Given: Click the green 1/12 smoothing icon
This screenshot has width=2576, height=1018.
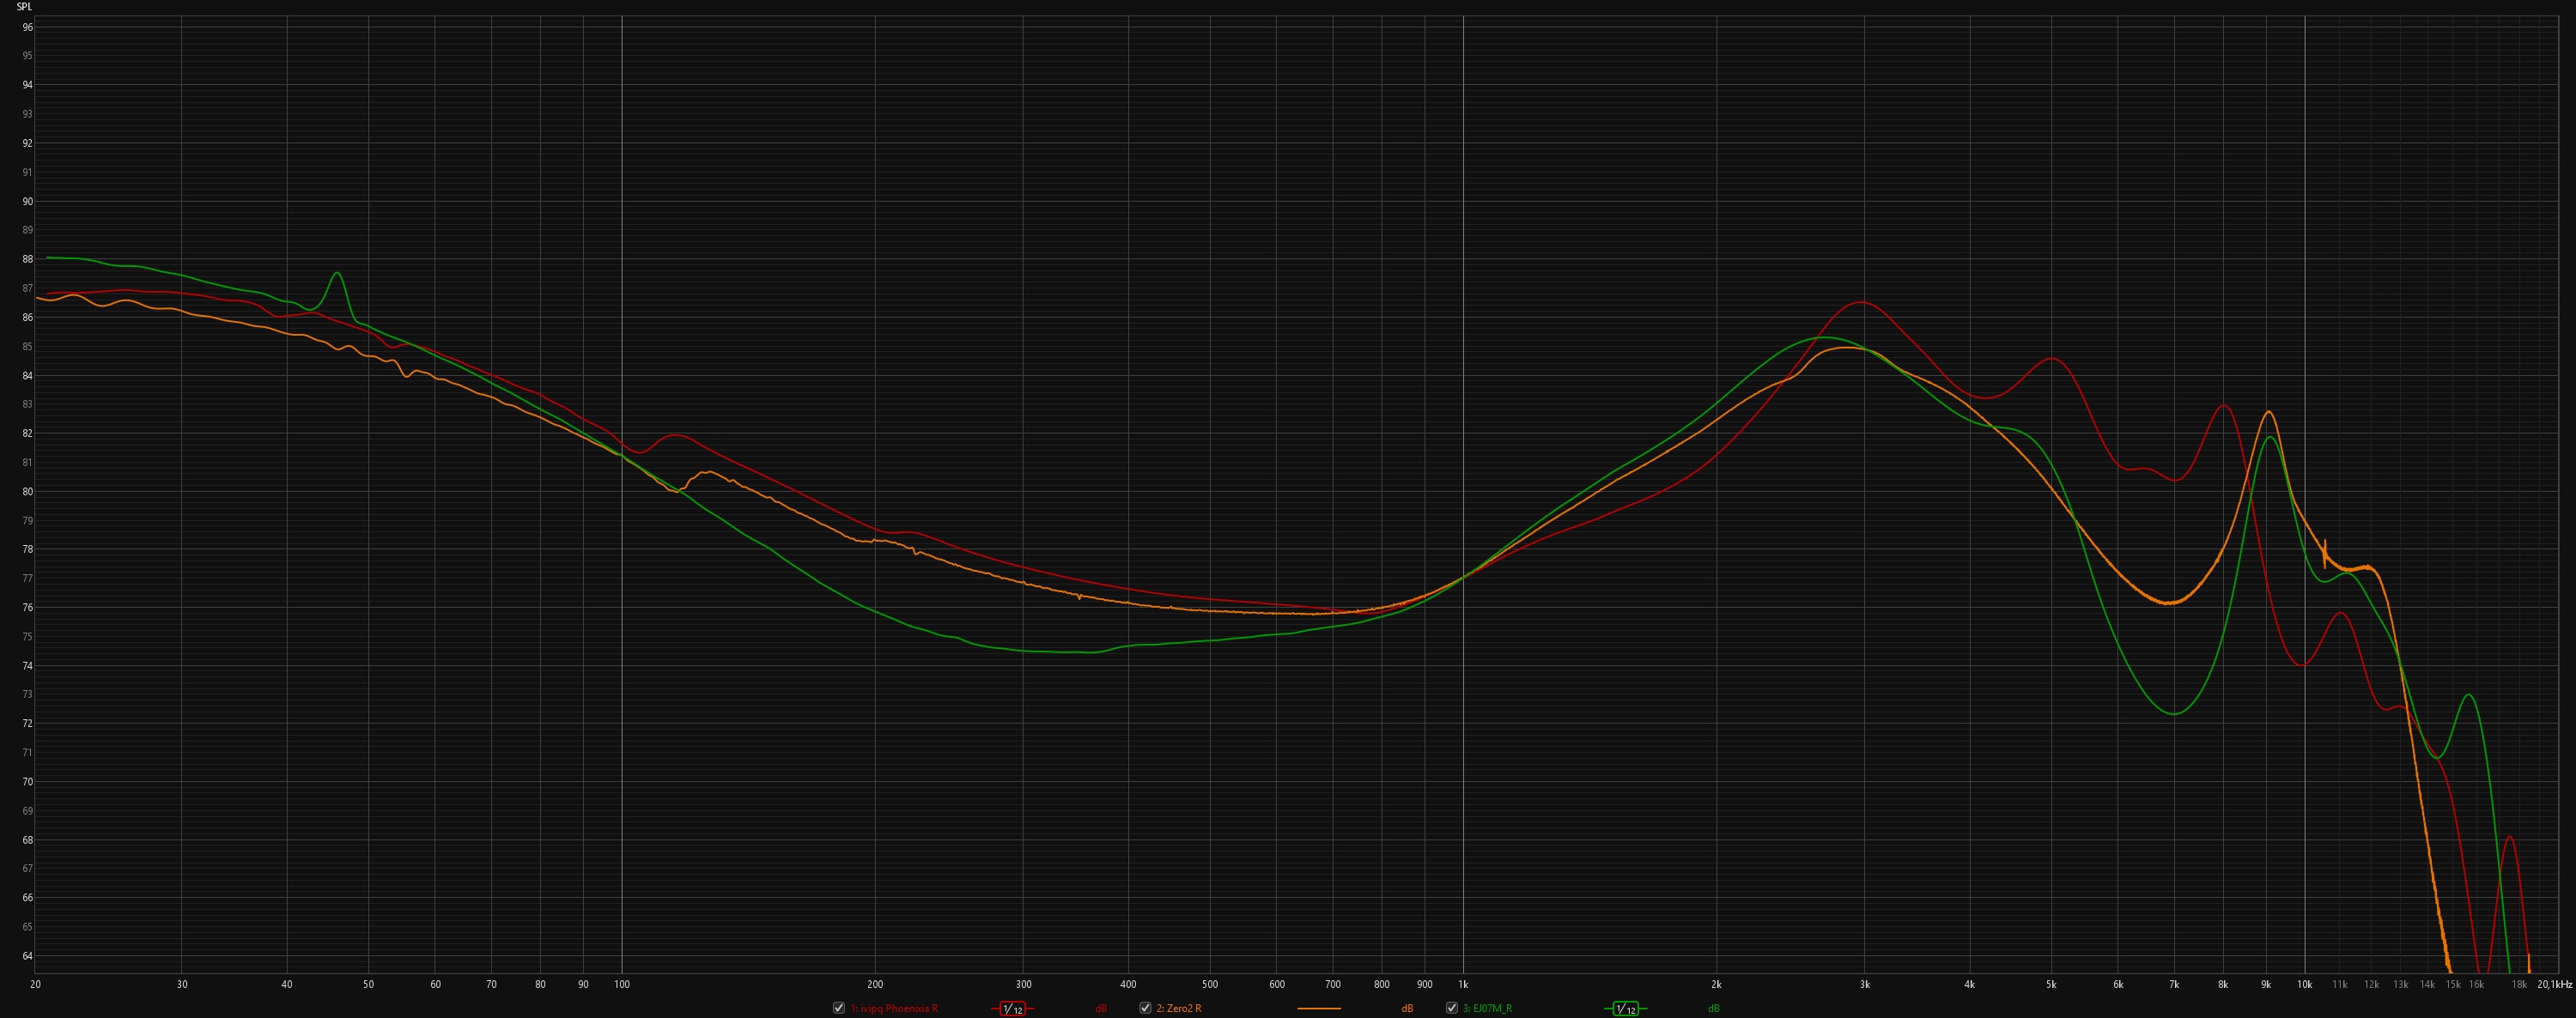Looking at the screenshot, I should pos(1625,1009).
